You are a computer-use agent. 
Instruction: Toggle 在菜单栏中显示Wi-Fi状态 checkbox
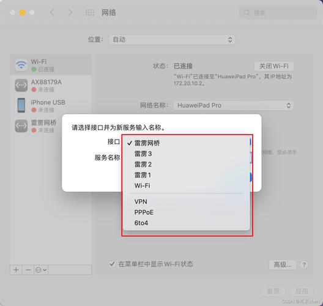112,264
